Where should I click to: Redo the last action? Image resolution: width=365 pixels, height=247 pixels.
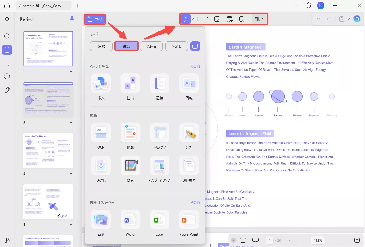point(329,19)
